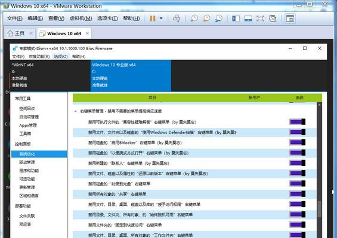Open Dism++ 帮助(H) menu

coord(79,57)
